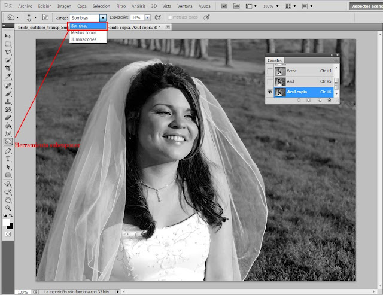Switch to the Canales tab
Viewport: 383px width, 295px height.
[x=274, y=60]
